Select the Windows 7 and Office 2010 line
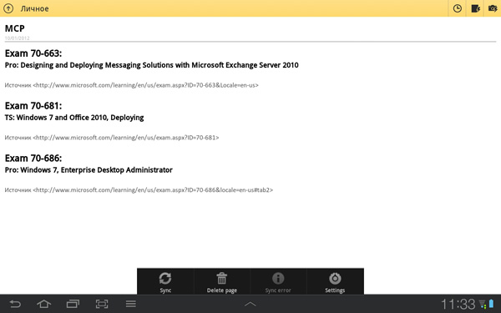Image resolution: width=501 pixels, height=313 pixels. pyautogui.click(x=74, y=118)
